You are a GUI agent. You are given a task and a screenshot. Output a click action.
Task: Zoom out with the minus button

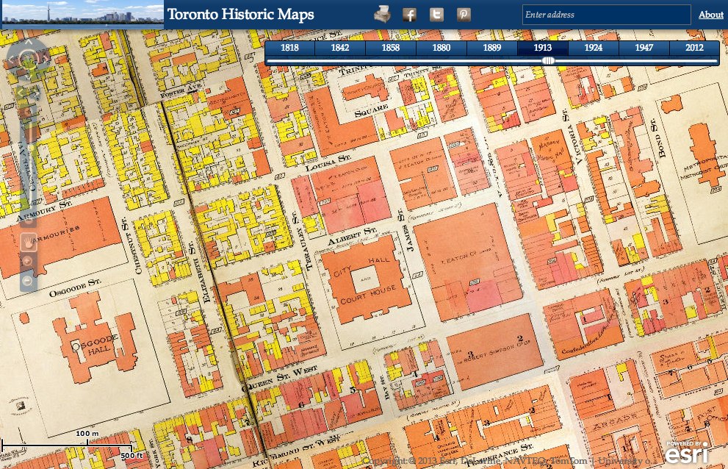coord(28,281)
